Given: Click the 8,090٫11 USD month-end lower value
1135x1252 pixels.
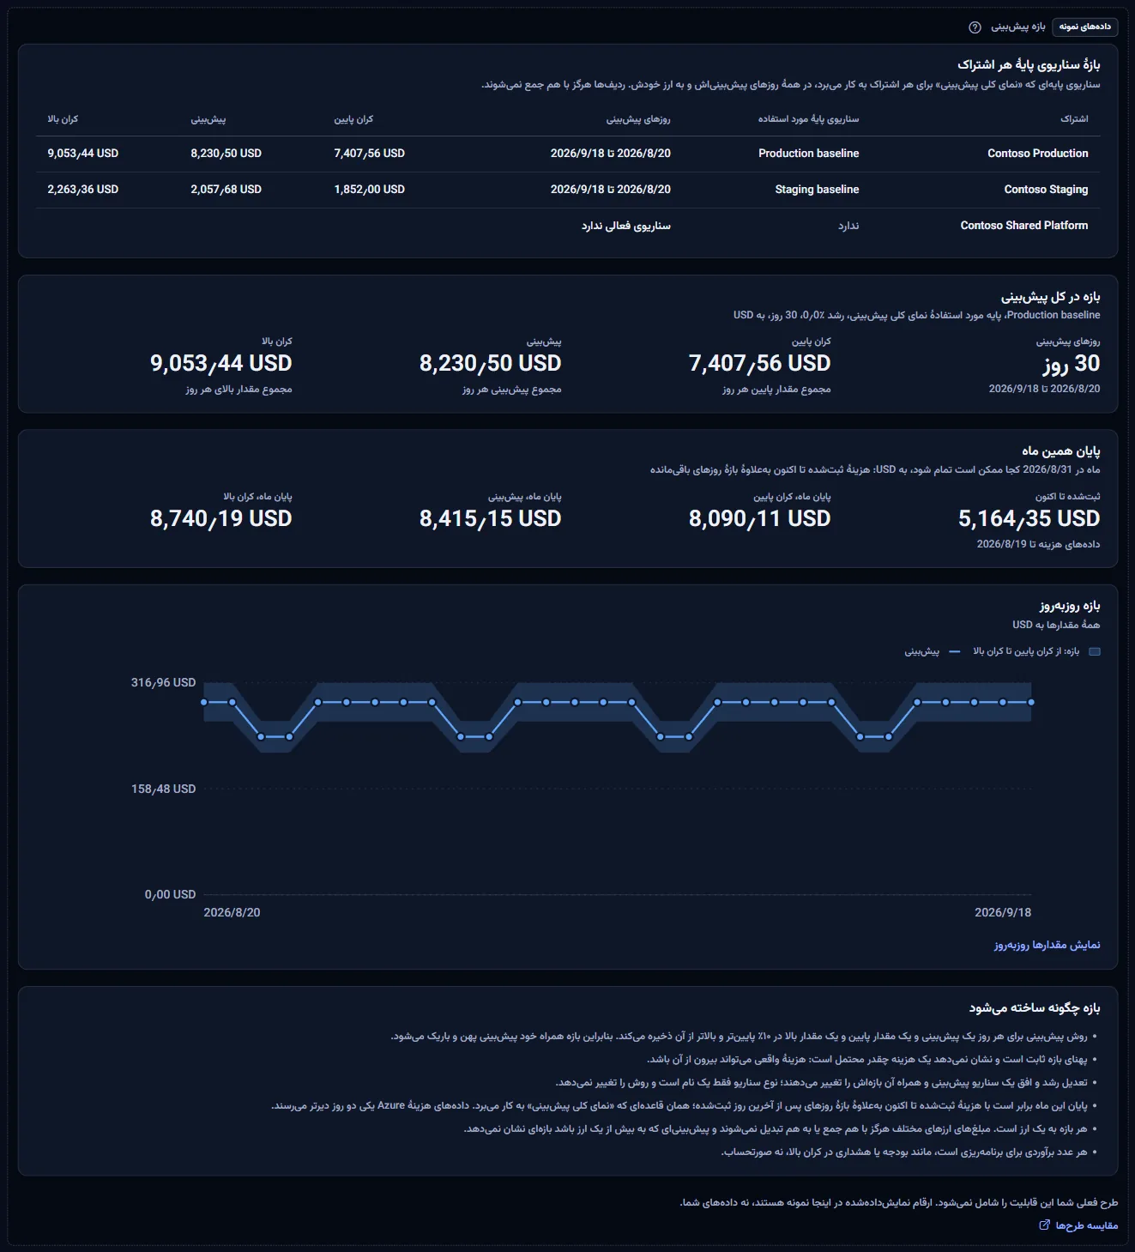Looking at the screenshot, I should pos(759,518).
